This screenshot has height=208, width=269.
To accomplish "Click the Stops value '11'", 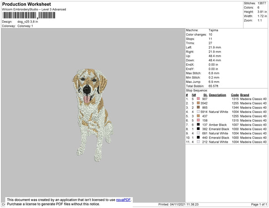I will (210, 39).
